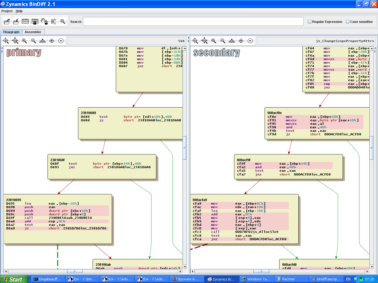Activate the hand panning tool

pos(44,21)
